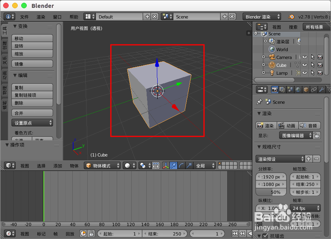Select the World properties tab icon
The width and height of the screenshot is (331, 239).
click(298, 90)
